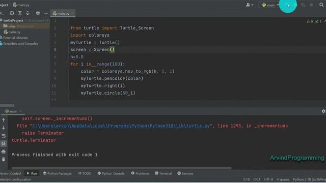The image size is (326, 183).
Task: Click the Run console horizontal scrollbar
Action: (121, 168)
